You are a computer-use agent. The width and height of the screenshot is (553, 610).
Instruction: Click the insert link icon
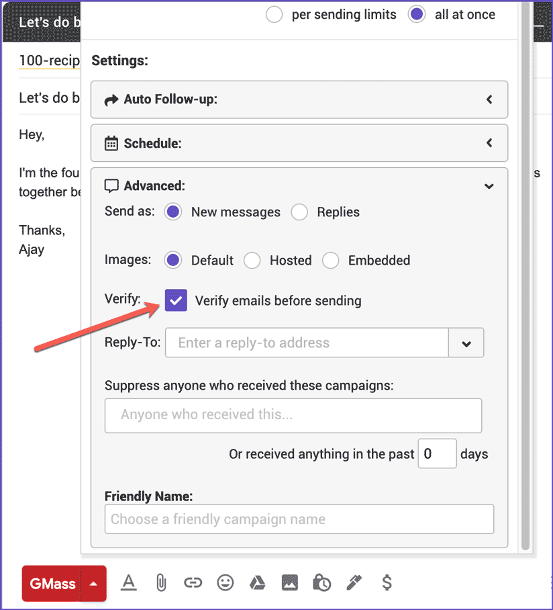click(193, 583)
